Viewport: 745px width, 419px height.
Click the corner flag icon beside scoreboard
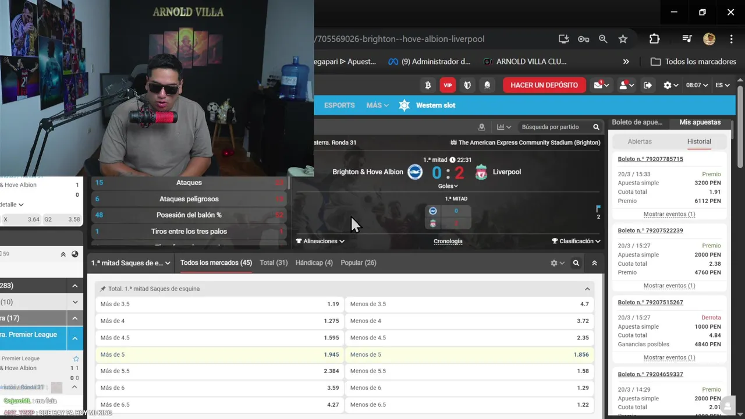click(598, 208)
